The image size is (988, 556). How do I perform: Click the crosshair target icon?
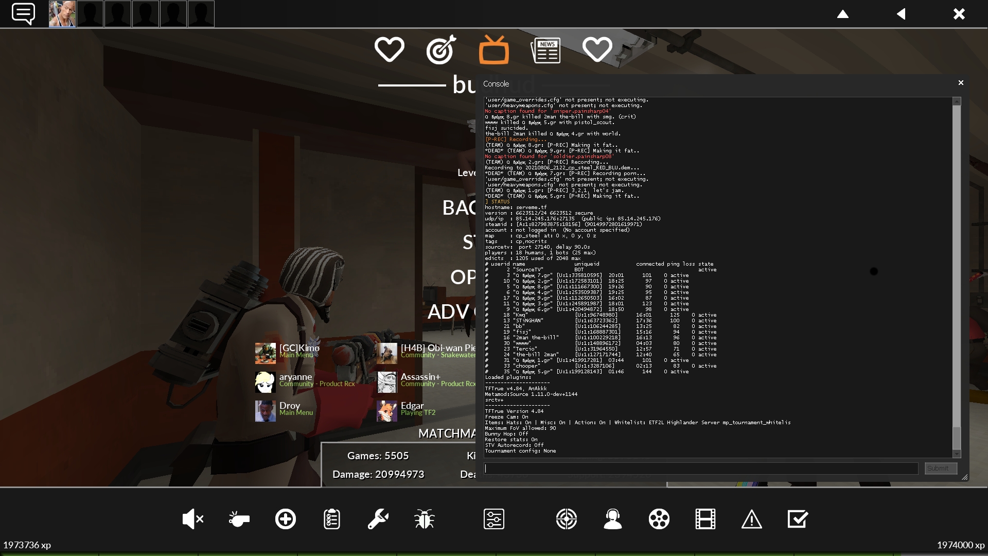click(x=567, y=519)
